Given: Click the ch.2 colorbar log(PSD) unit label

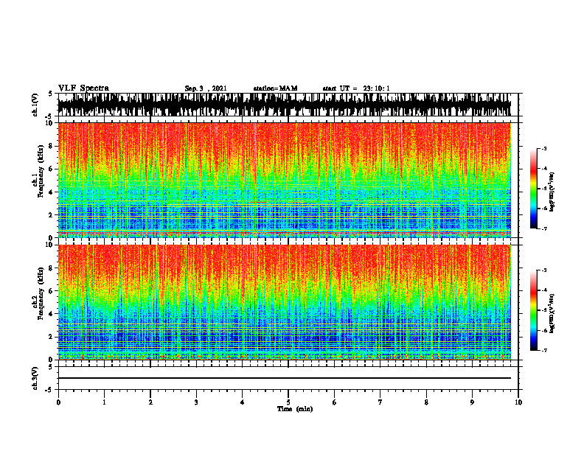Looking at the screenshot, I should pyautogui.click(x=552, y=314).
